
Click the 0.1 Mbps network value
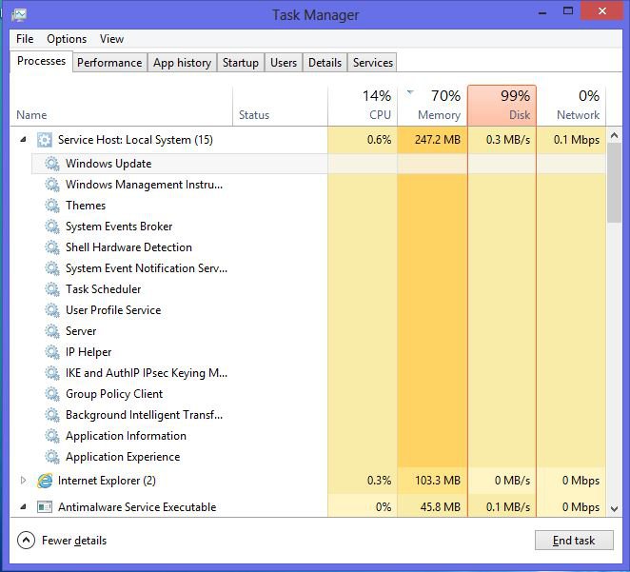pos(576,140)
